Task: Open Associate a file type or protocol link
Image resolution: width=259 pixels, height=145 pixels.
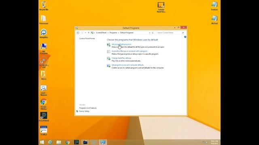Action: [129, 51]
